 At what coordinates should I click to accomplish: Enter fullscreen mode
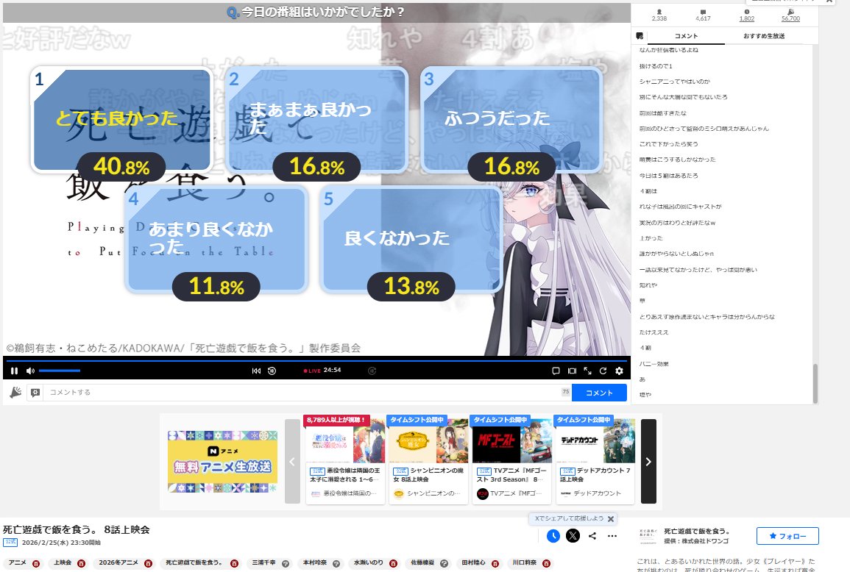(x=587, y=371)
